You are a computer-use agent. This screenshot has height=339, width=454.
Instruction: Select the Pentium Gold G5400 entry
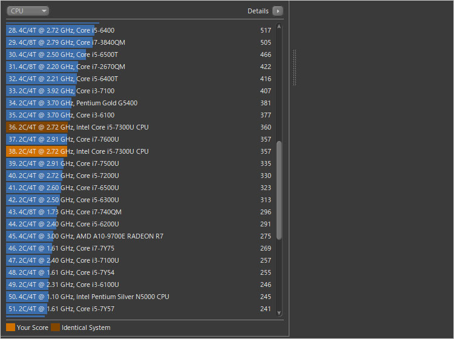tap(139, 103)
